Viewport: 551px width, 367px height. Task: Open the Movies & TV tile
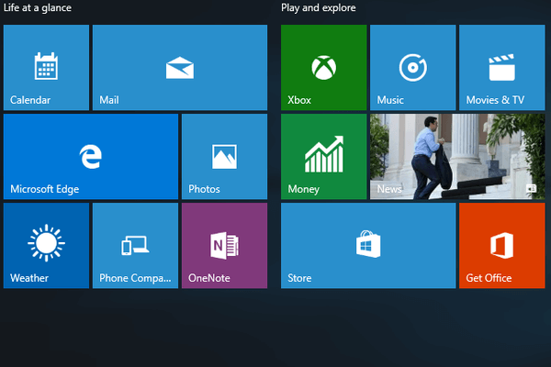point(501,67)
